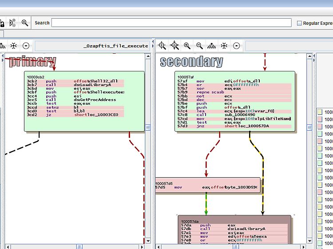Viewport: 333px width, 249px height.
Task: Click zoom-to-selected-nodes icon in secondary toolbar
Action: (x=174, y=45)
